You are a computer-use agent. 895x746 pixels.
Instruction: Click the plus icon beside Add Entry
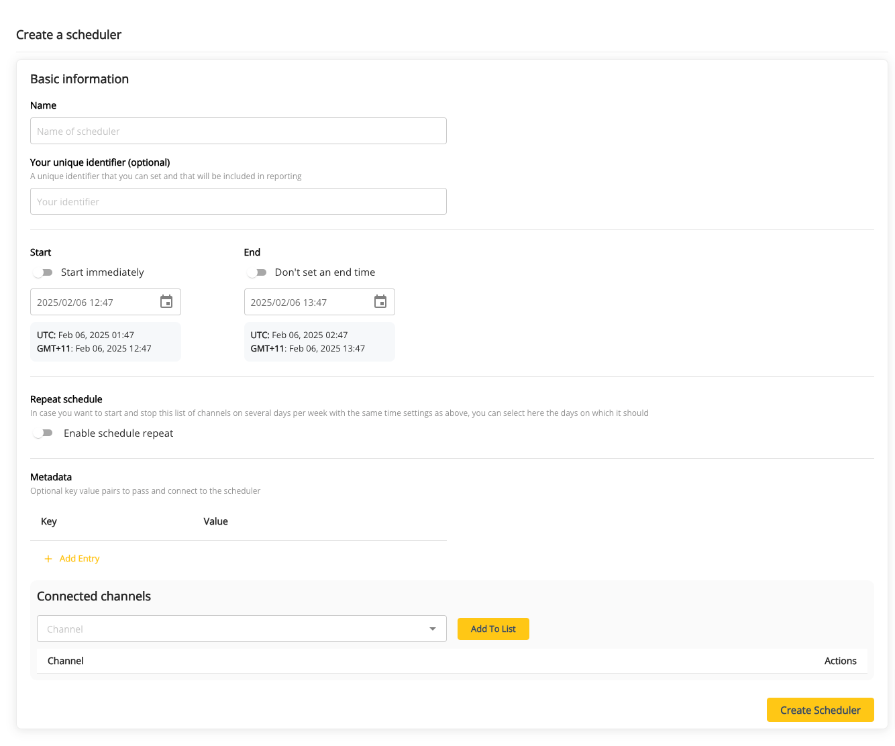click(48, 559)
